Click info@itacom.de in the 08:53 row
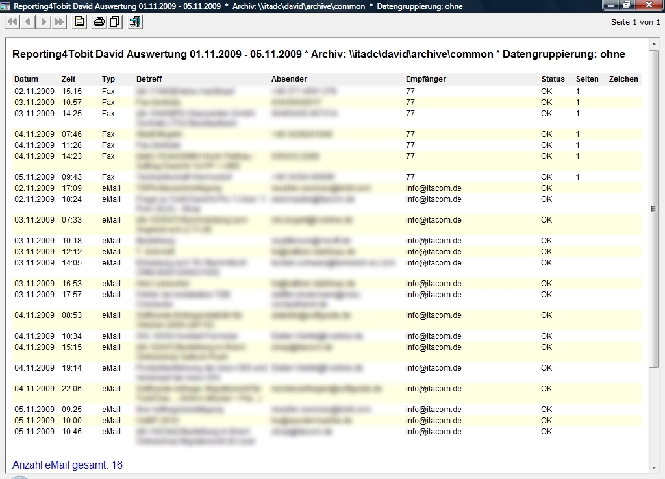 point(433,315)
